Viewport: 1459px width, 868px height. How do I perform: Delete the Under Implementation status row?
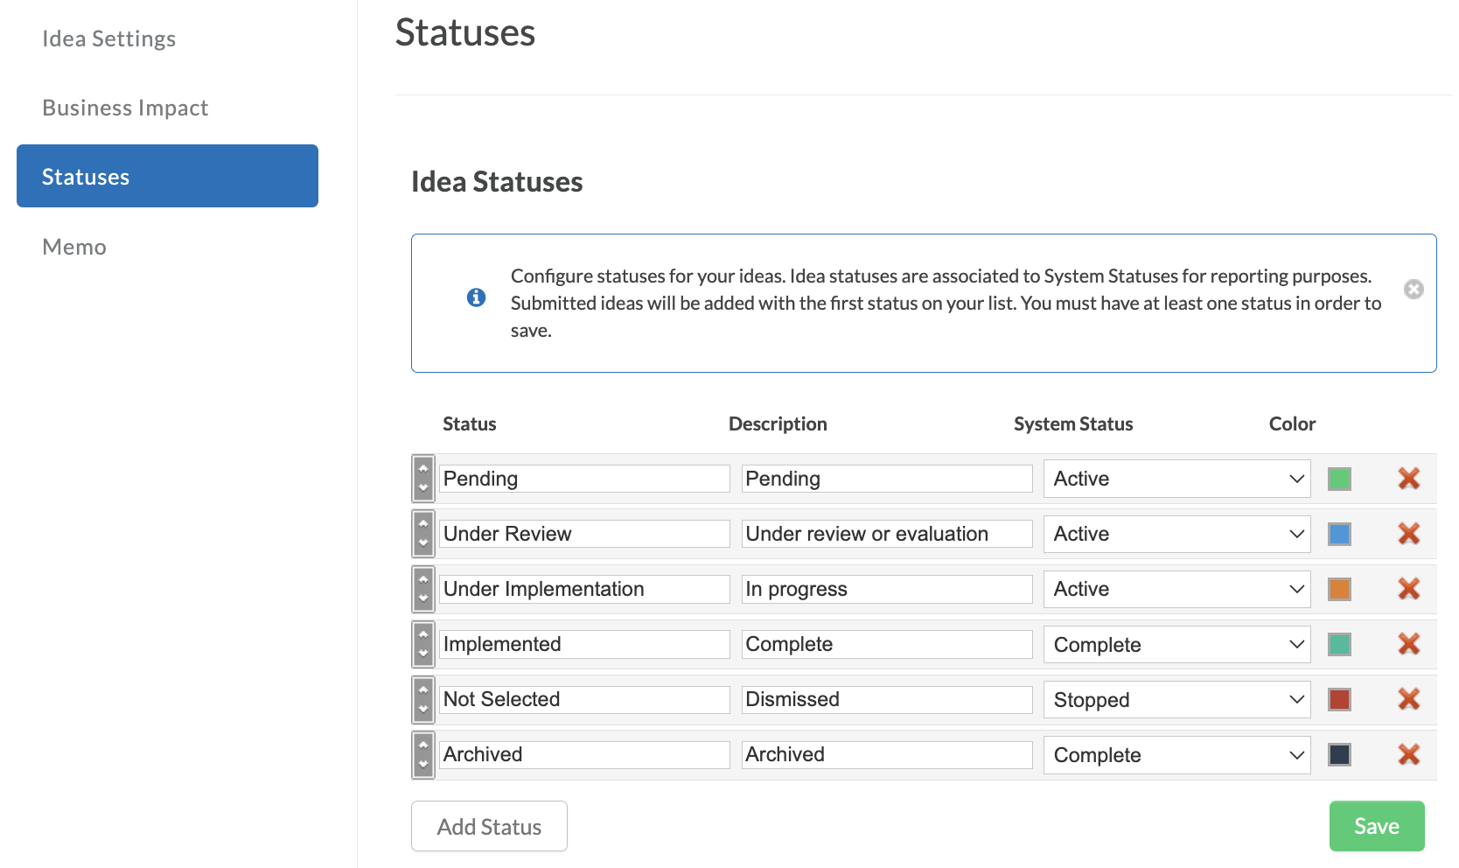1408,589
